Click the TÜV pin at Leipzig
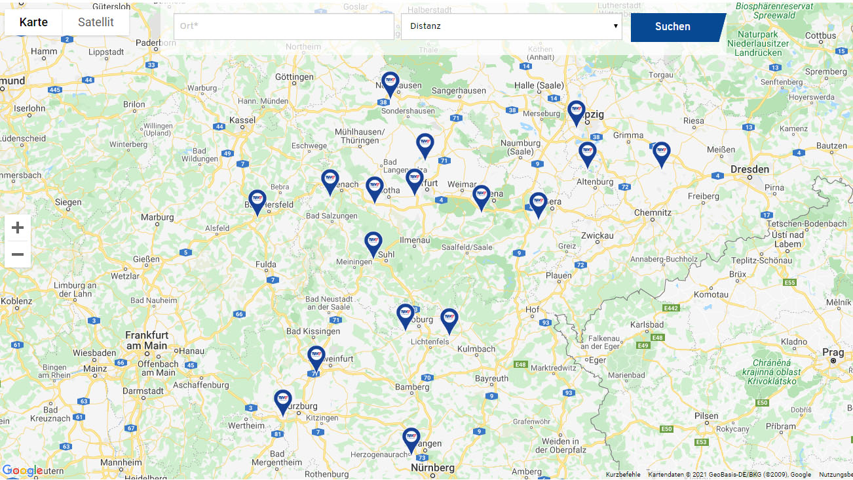The image size is (853, 480). click(x=576, y=111)
